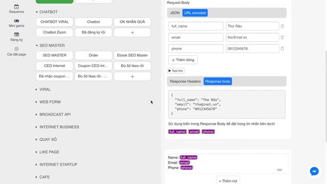Viewport: 327px width, 184px height.
Task: Collapse the SEO MASTER group
Action: coord(37,45)
